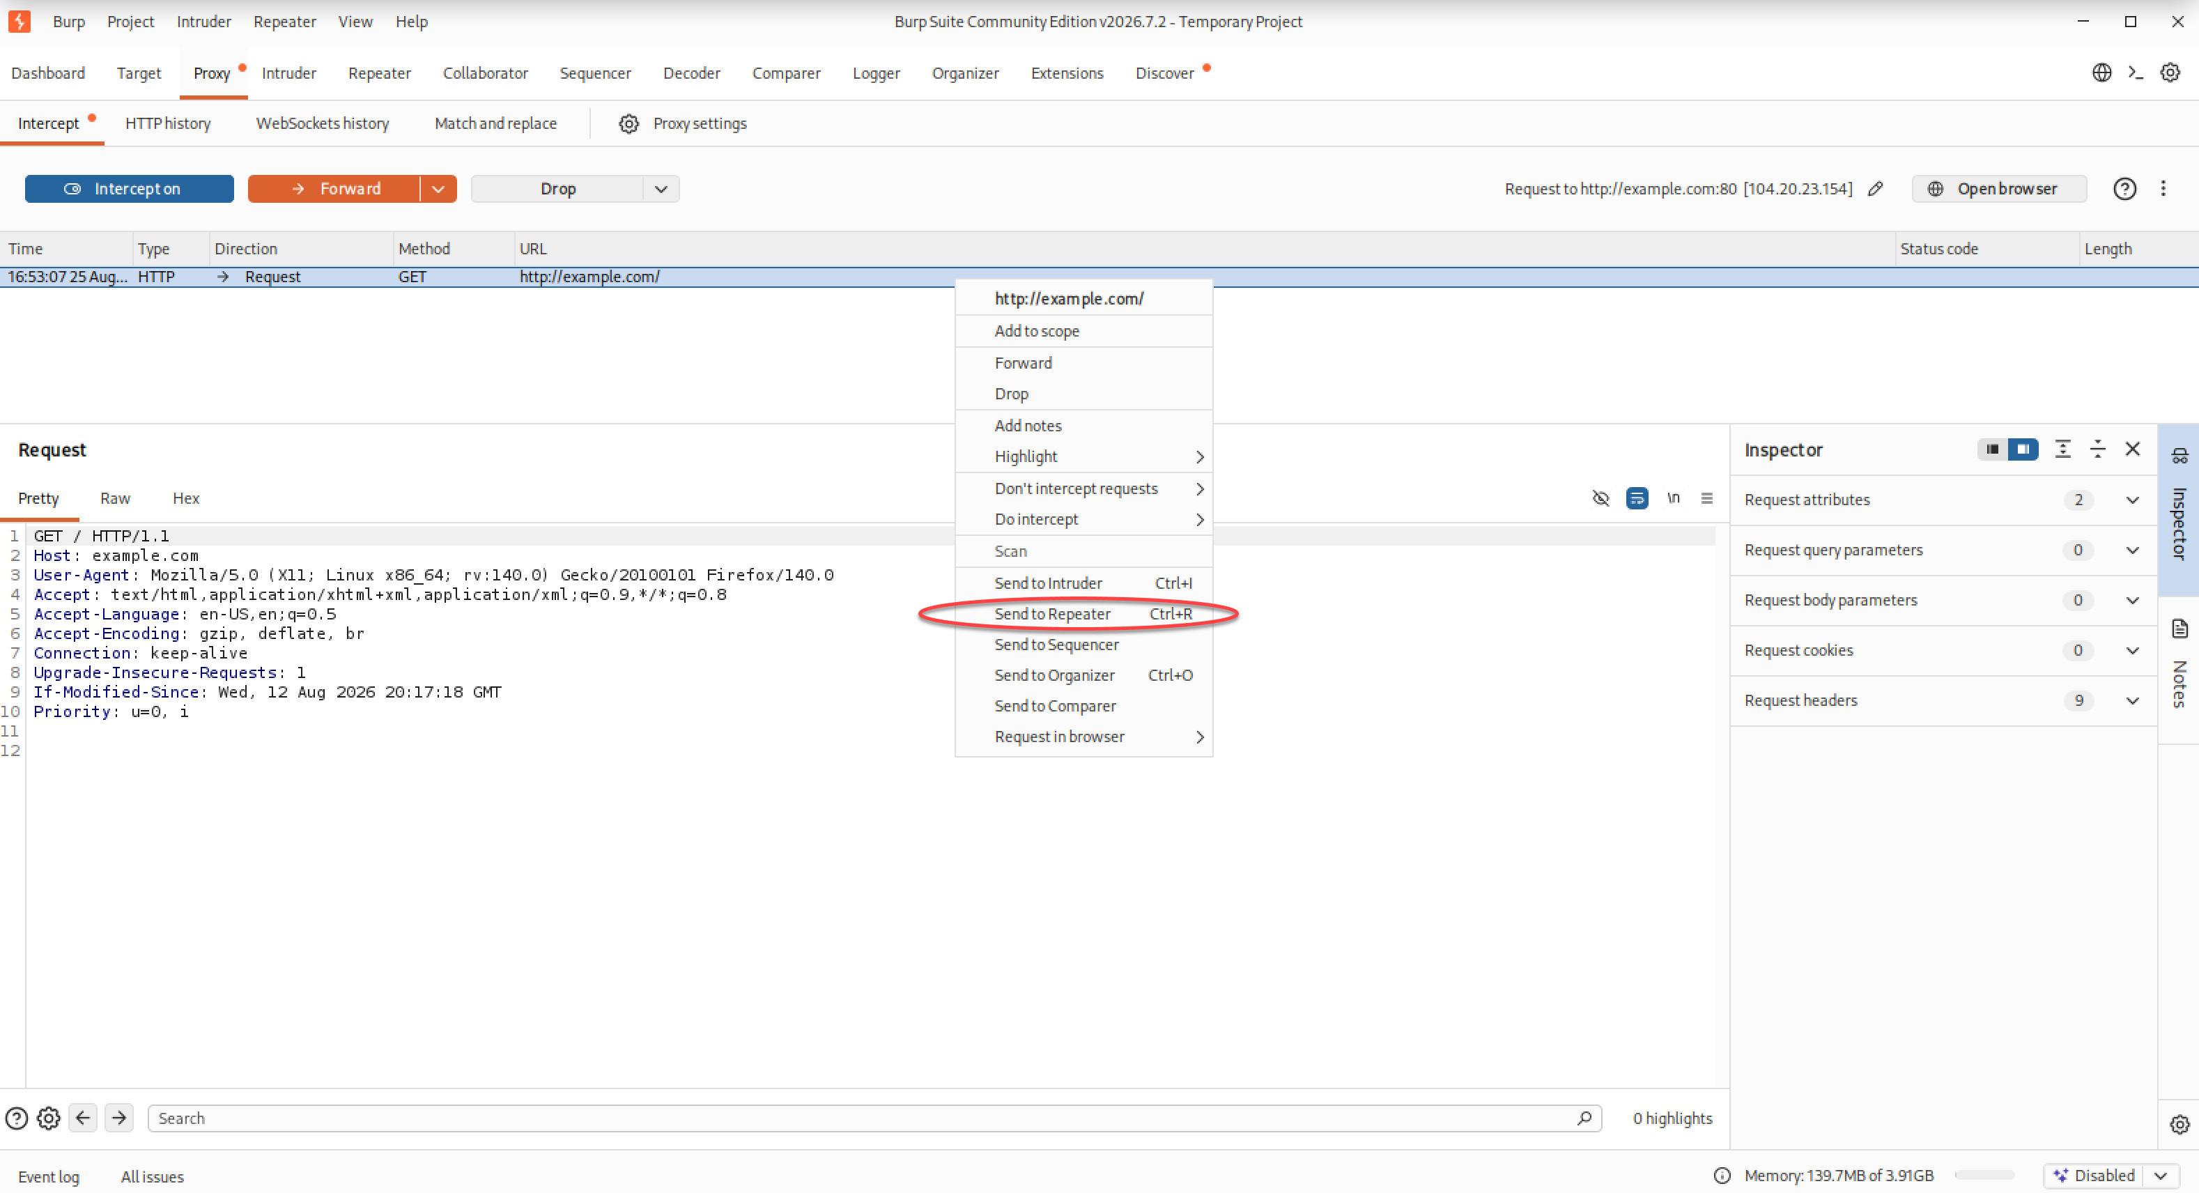Open the Forward button dropdown arrow
The image size is (2199, 1193).
(439, 189)
